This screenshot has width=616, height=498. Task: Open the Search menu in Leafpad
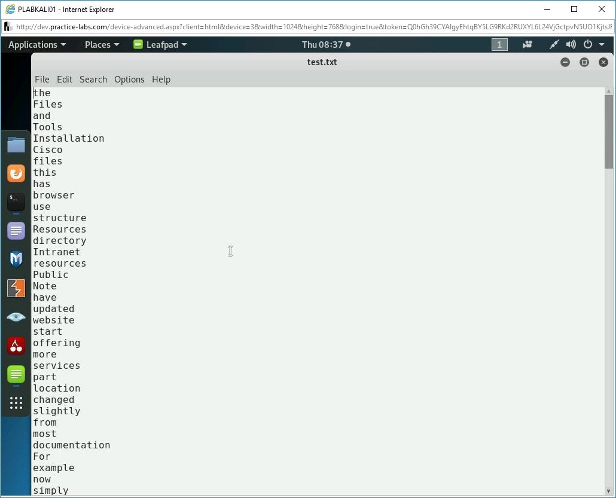(x=93, y=80)
